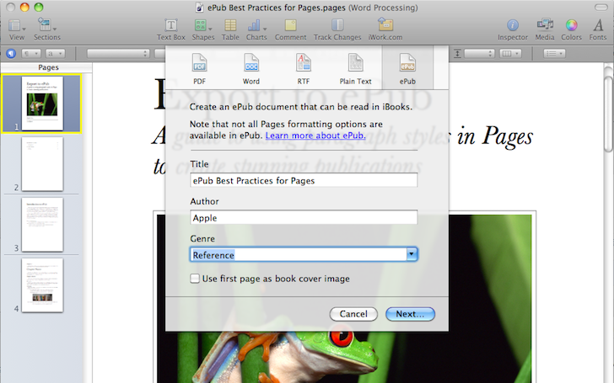Select ePub export format

(x=407, y=69)
